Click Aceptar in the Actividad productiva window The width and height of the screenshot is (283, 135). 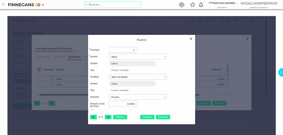pos(204,103)
